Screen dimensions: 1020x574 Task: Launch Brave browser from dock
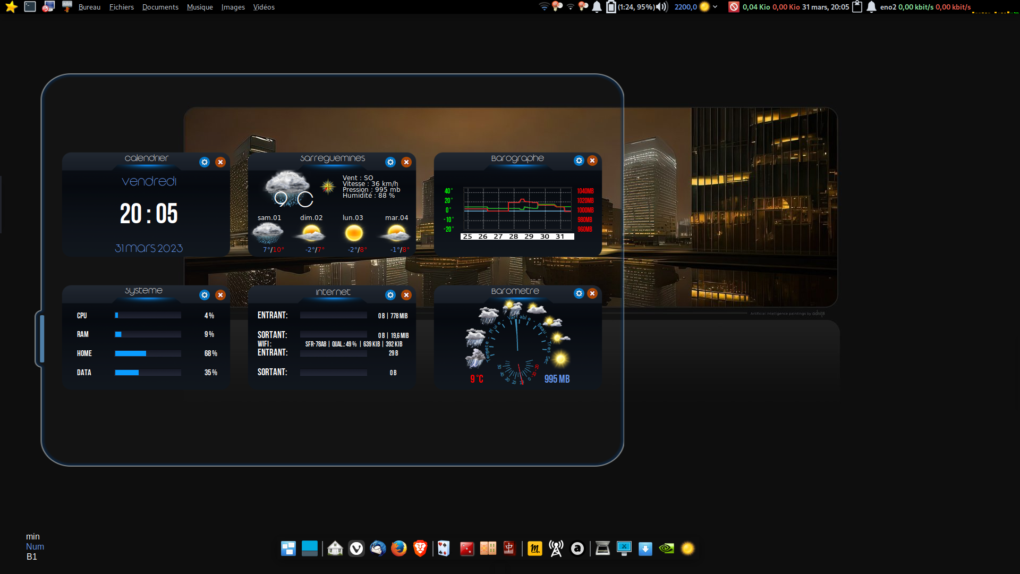[x=420, y=548]
